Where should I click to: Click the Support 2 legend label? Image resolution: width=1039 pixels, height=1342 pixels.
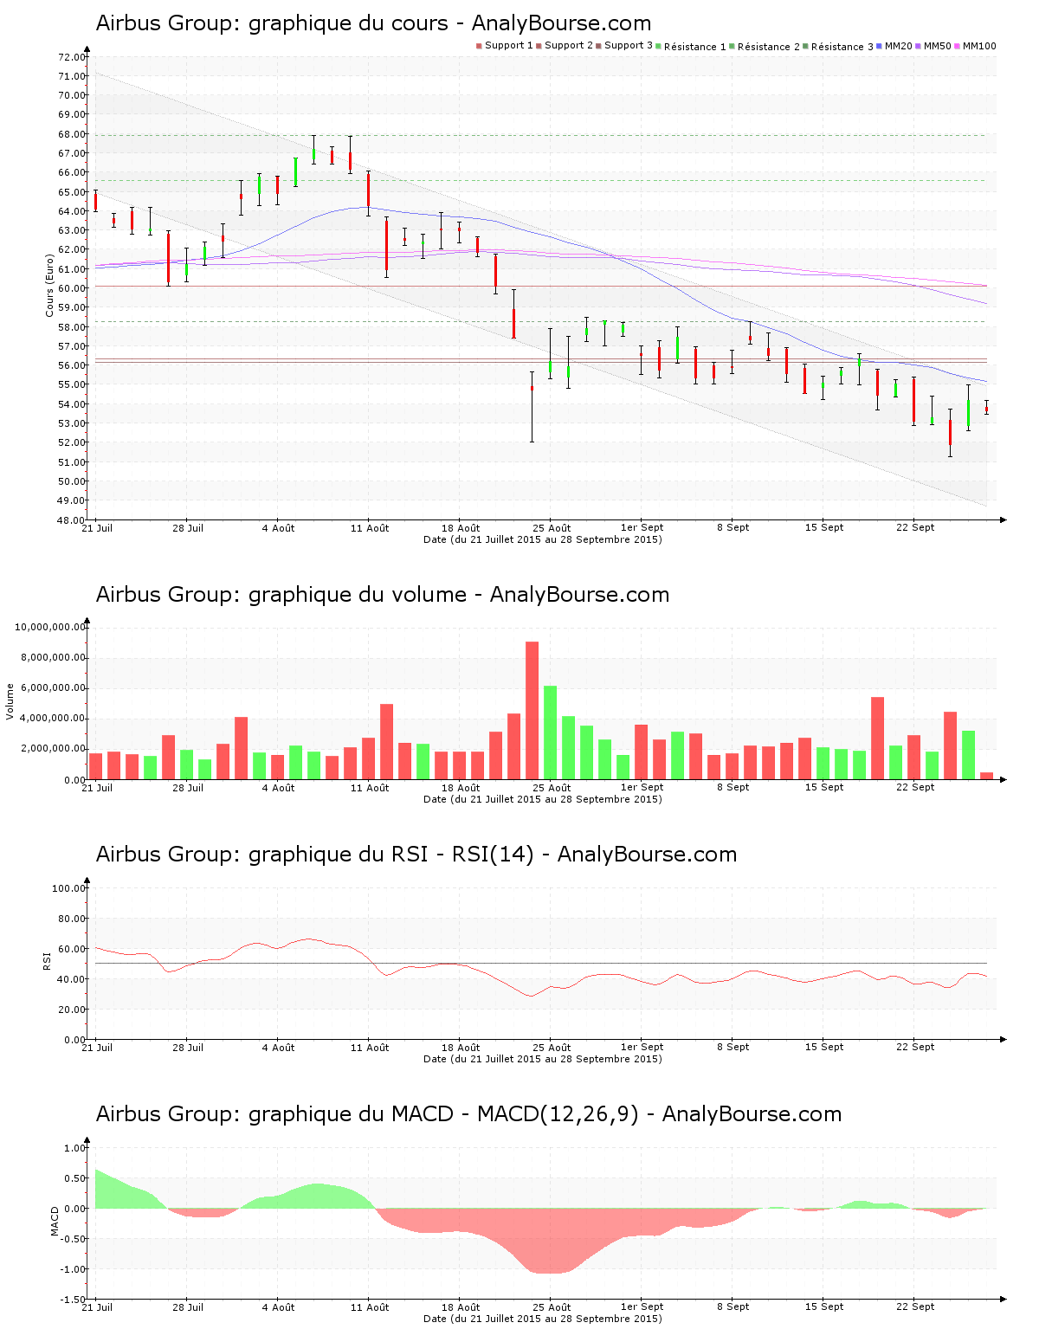point(569,46)
